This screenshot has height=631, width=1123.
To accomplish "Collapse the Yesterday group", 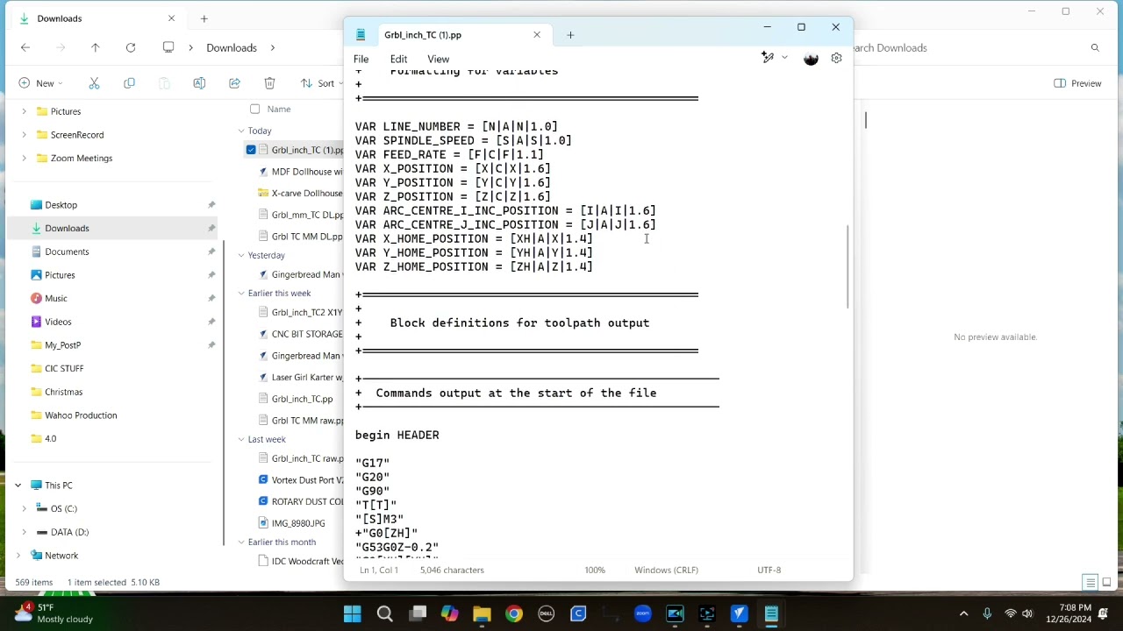I will pyautogui.click(x=241, y=255).
